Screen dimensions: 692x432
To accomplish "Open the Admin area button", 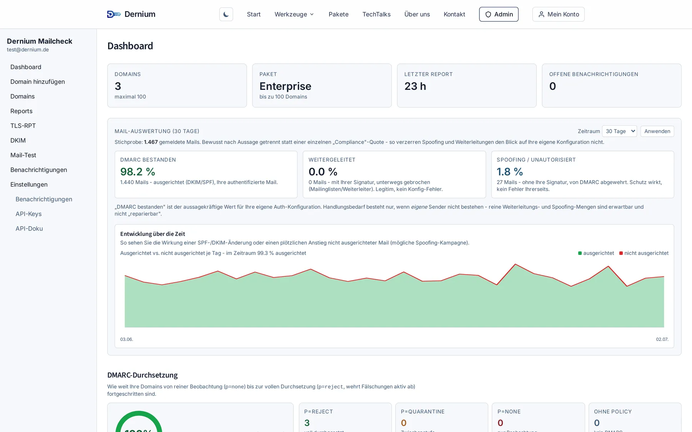I will [x=499, y=14].
